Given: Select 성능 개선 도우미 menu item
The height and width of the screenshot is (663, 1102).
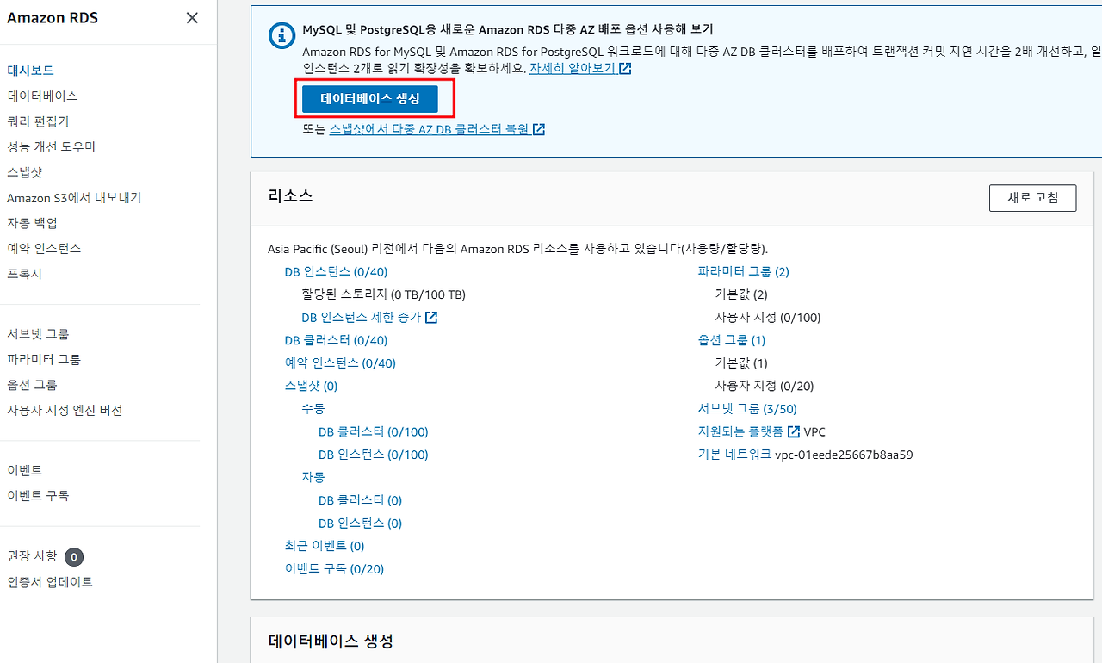Looking at the screenshot, I should point(52,146).
